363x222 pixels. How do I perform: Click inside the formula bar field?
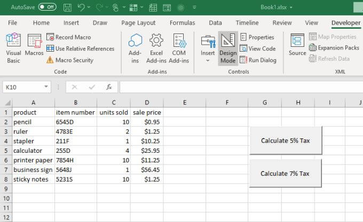tap(240, 87)
